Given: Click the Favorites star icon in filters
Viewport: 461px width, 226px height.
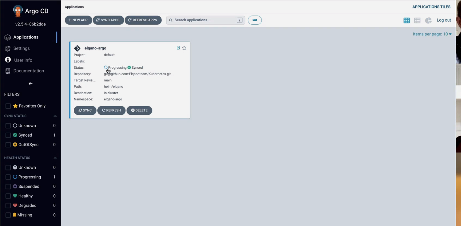Looking at the screenshot, I should tap(15, 106).
